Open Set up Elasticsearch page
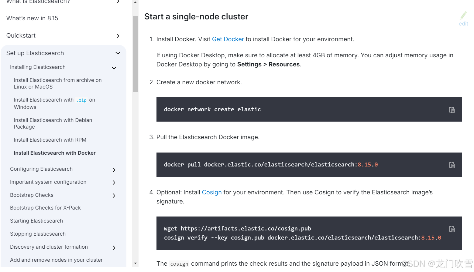The height and width of the screenshot is (272, 474). [x=35, y=53]
